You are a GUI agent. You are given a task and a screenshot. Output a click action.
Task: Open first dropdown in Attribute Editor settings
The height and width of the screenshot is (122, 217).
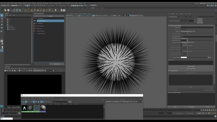[188, 32]
